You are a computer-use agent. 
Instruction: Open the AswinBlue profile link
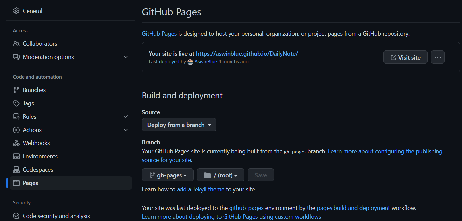[x=206, y=62]
